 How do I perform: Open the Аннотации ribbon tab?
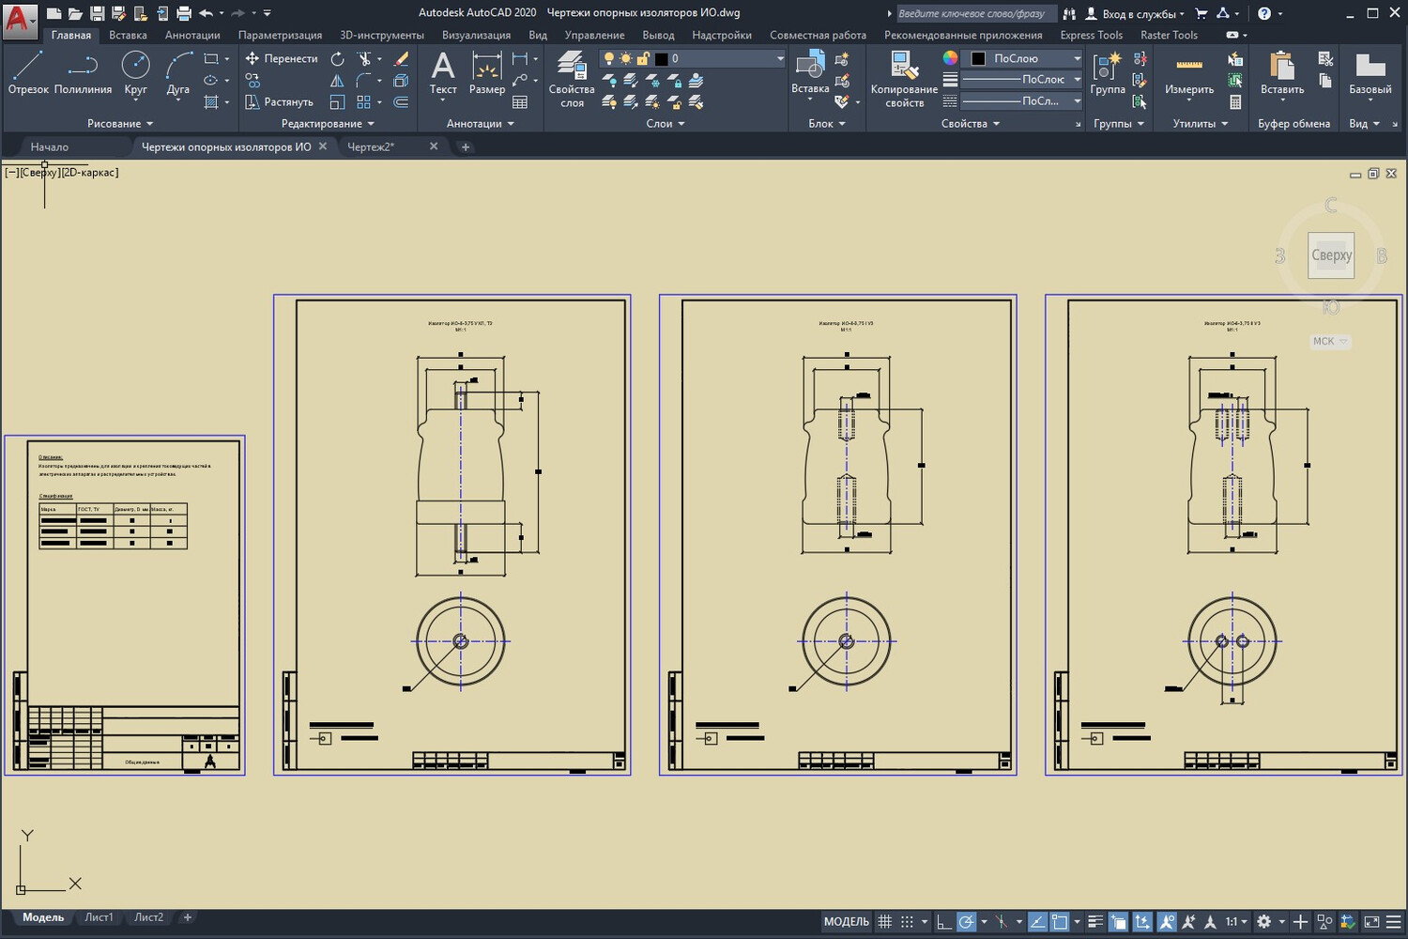tap(192, 35)
